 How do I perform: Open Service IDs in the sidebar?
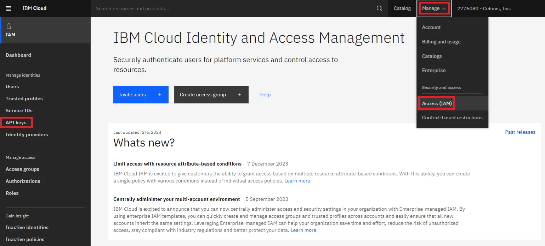(x=19, y=110)
